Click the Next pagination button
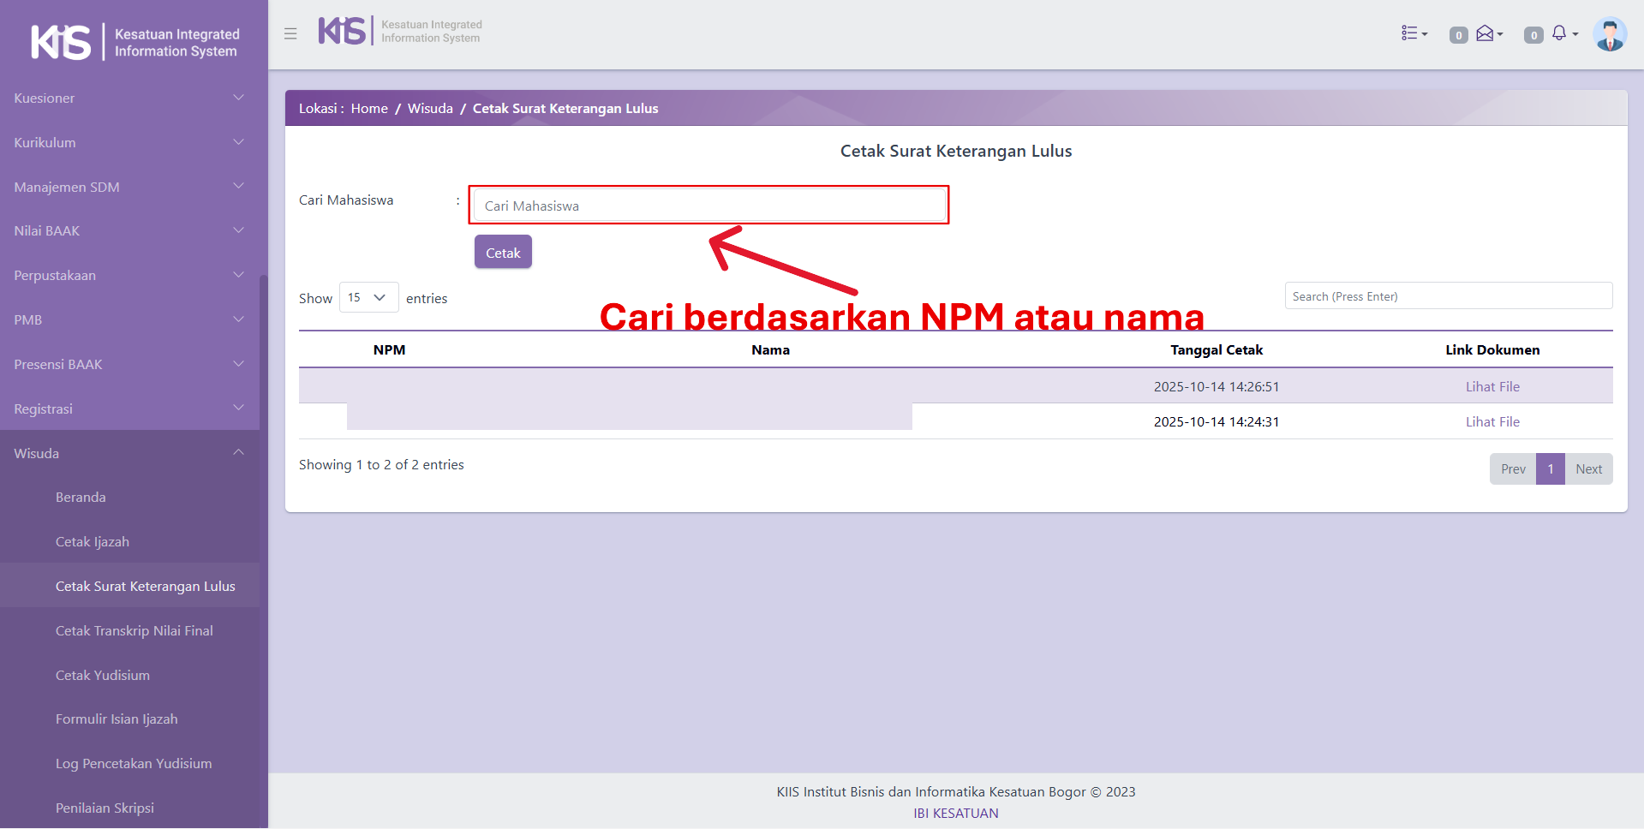The image size is (1644, 829). coord(1587,469)
